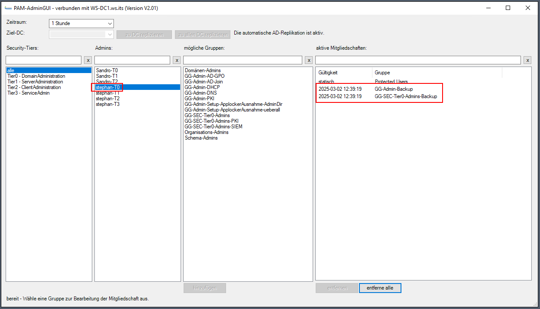
Task: Select the static Protected Users membership
Action: 409,82
